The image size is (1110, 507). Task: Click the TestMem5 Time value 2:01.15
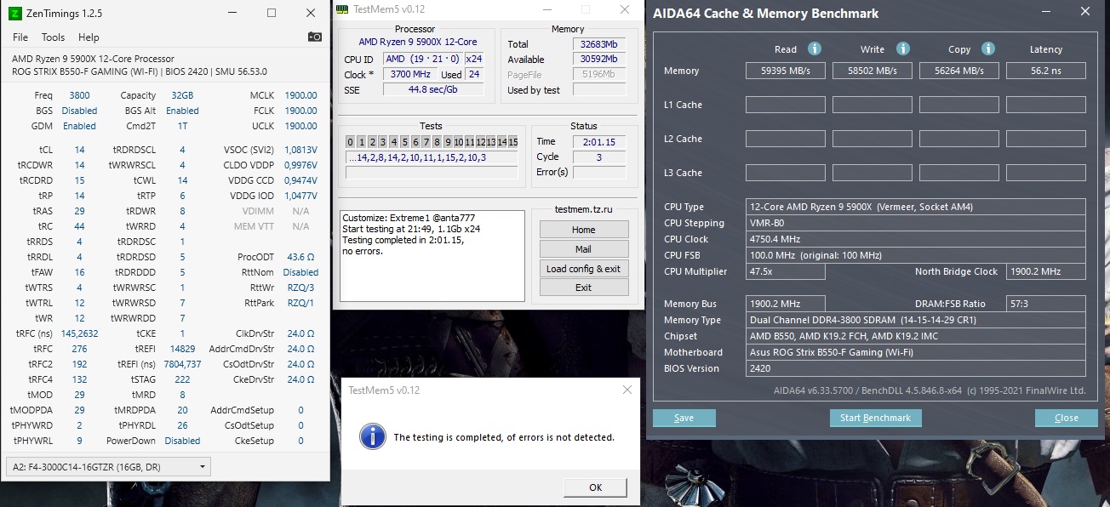coord(599,142)
